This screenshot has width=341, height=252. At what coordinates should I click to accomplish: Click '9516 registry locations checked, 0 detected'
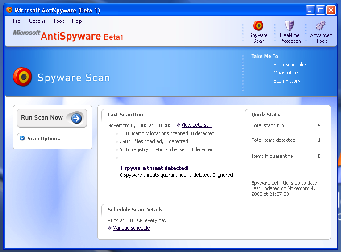[166, 149]
